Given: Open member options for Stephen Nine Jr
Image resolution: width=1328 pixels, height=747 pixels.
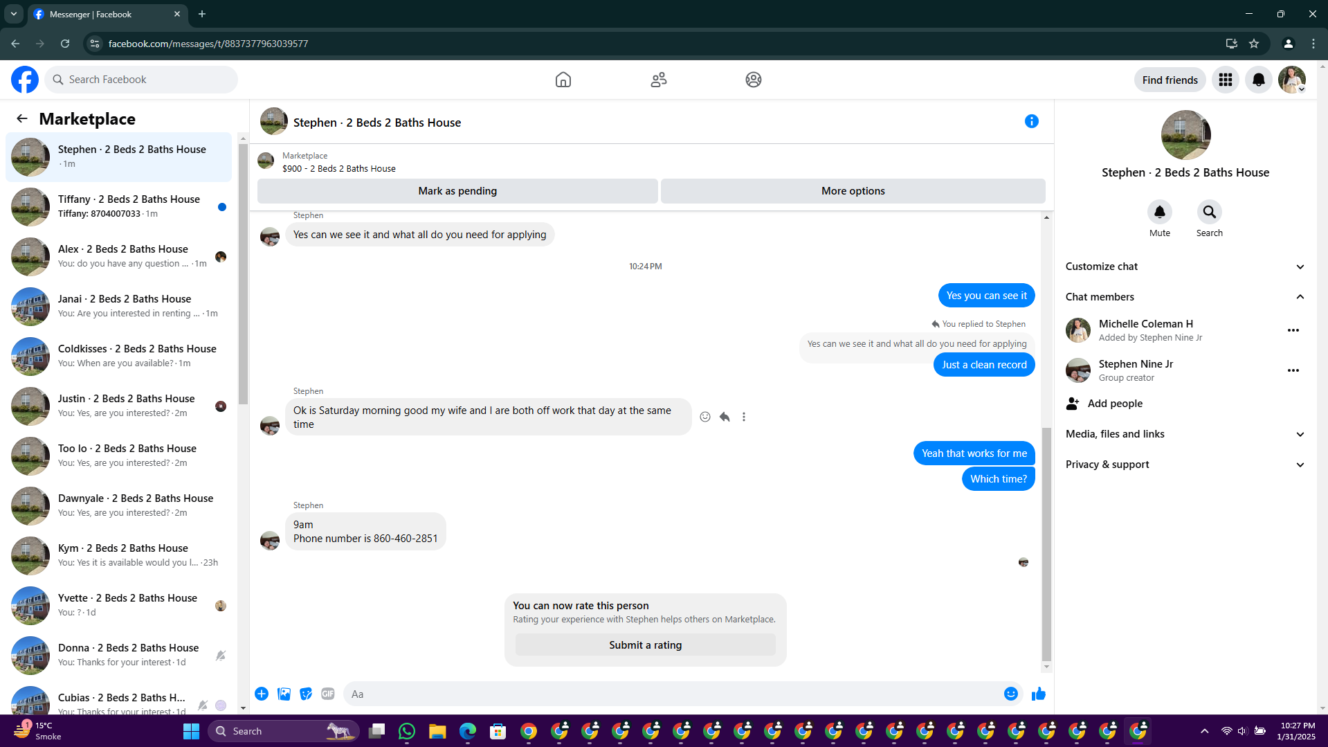Looking at the screenshot, I should [x=1293, y=370].
